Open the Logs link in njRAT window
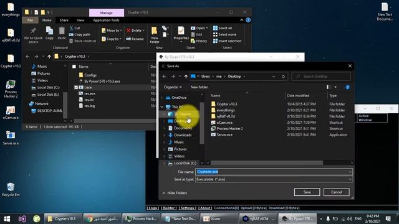 coord(153,208)
